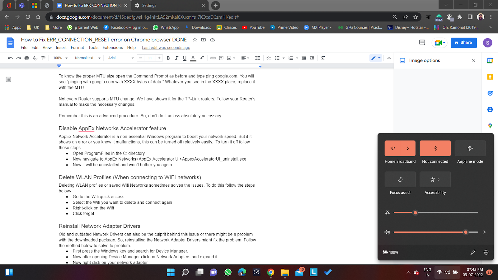Viewport: 498px width, 280px height.
Task: Click the Italic formatting icon
Action: coord(176,58)
